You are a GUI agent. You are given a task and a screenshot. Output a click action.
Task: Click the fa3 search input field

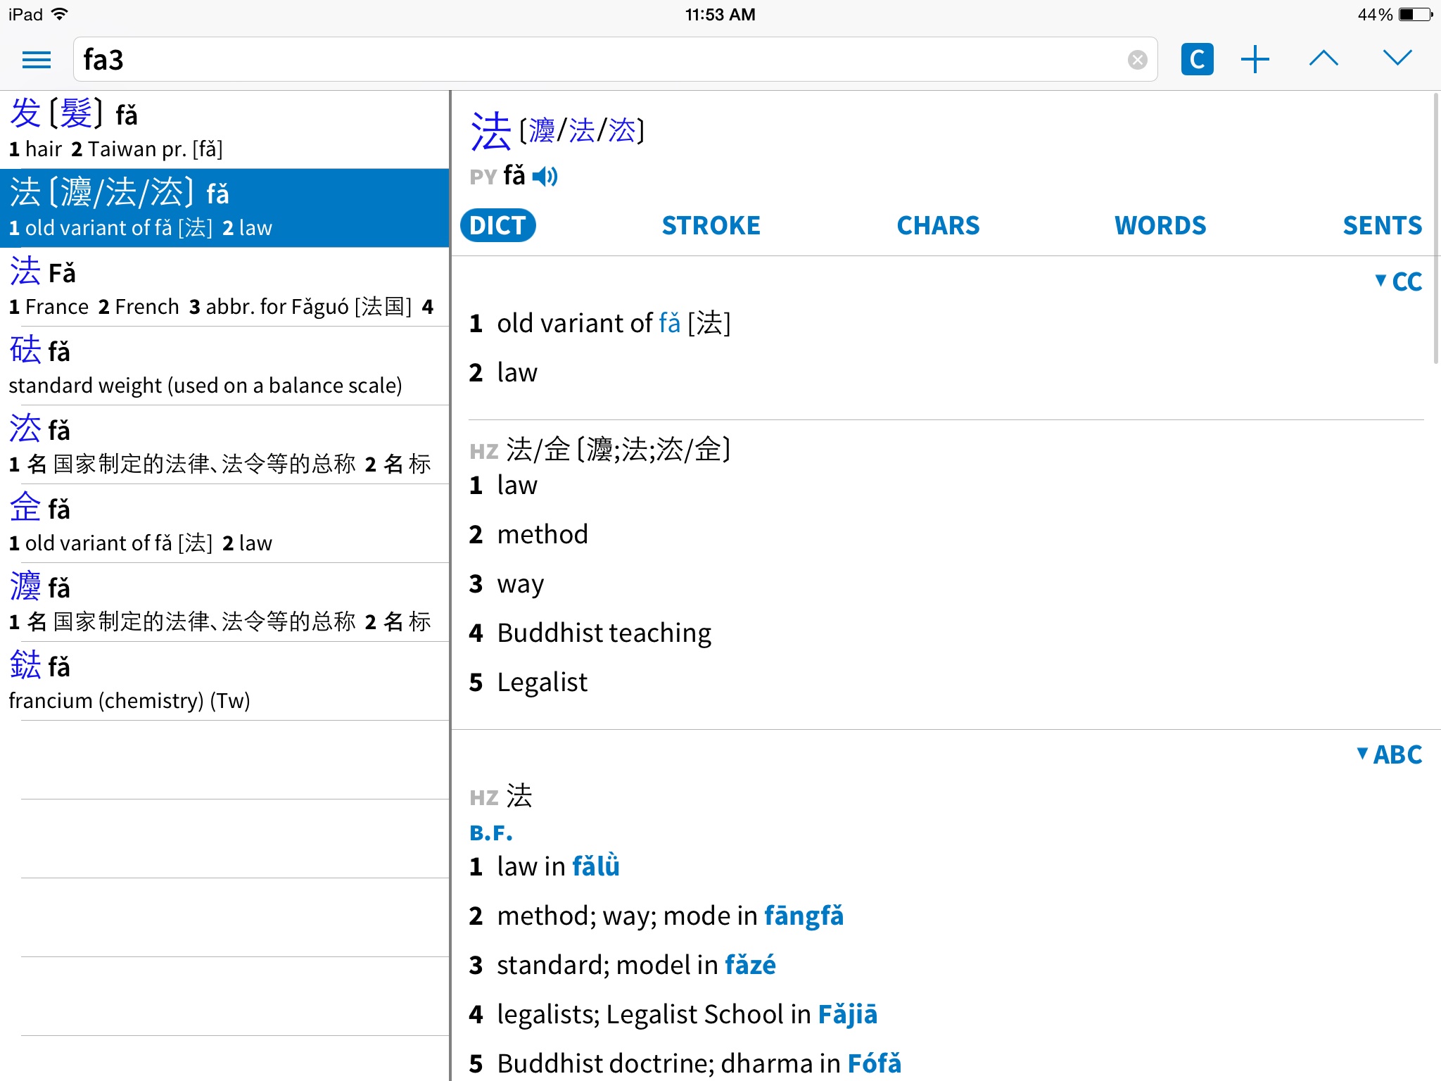click(598, 60)
